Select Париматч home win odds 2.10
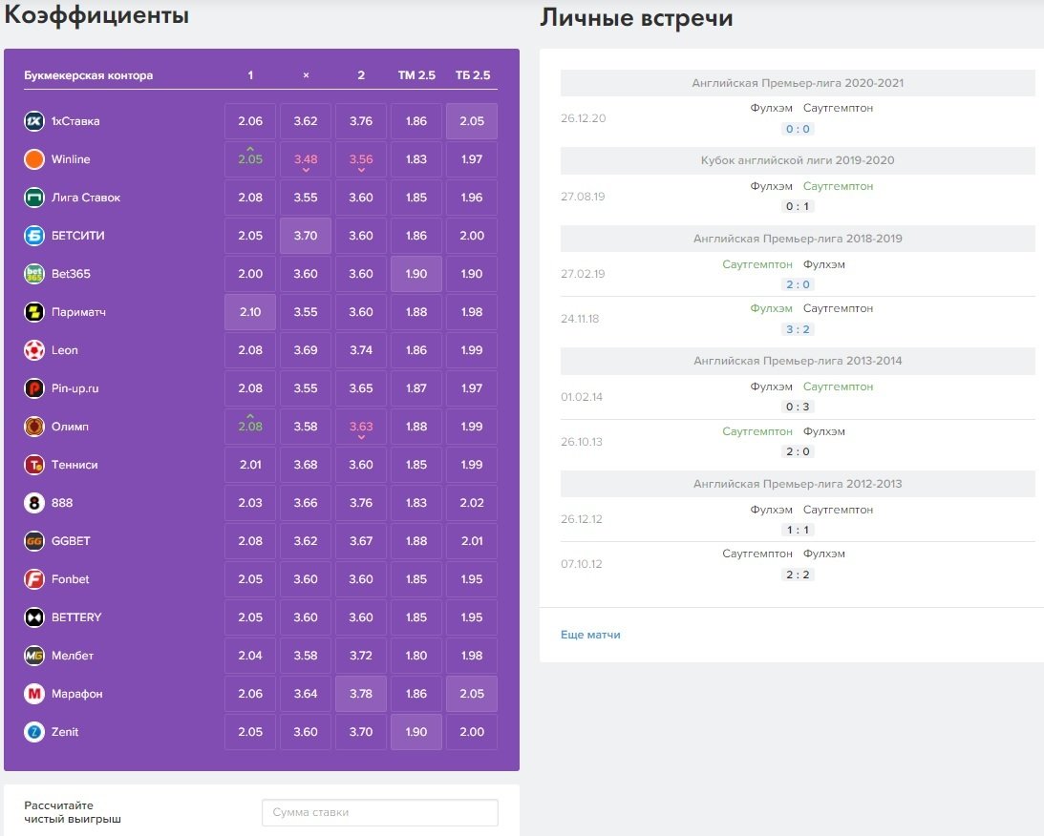 coord(250,312)
